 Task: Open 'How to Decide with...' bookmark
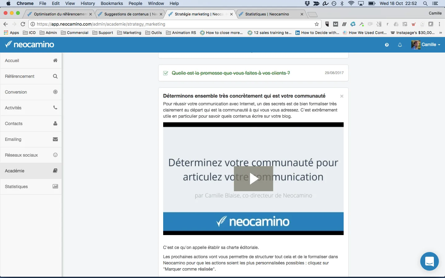(317, 32)
